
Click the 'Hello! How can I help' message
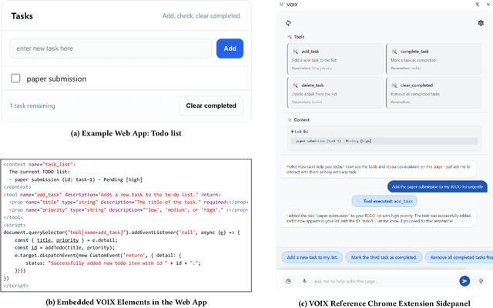(x=378, y=169)
